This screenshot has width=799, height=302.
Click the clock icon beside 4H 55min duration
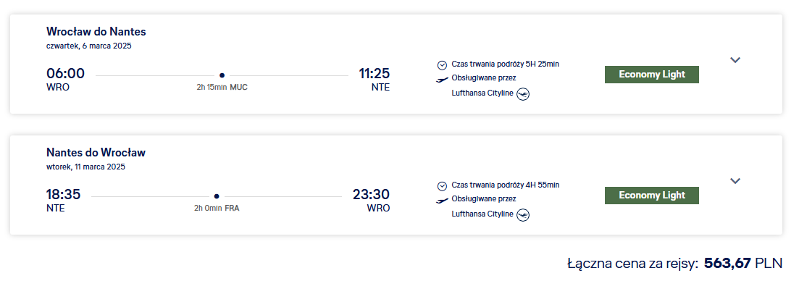(x=442, y=186)
